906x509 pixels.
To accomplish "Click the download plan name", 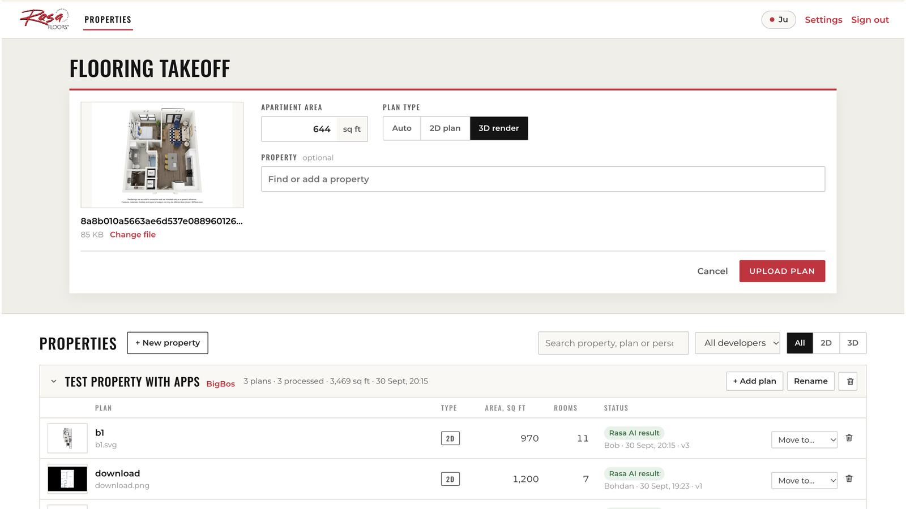I will [117, 473].
